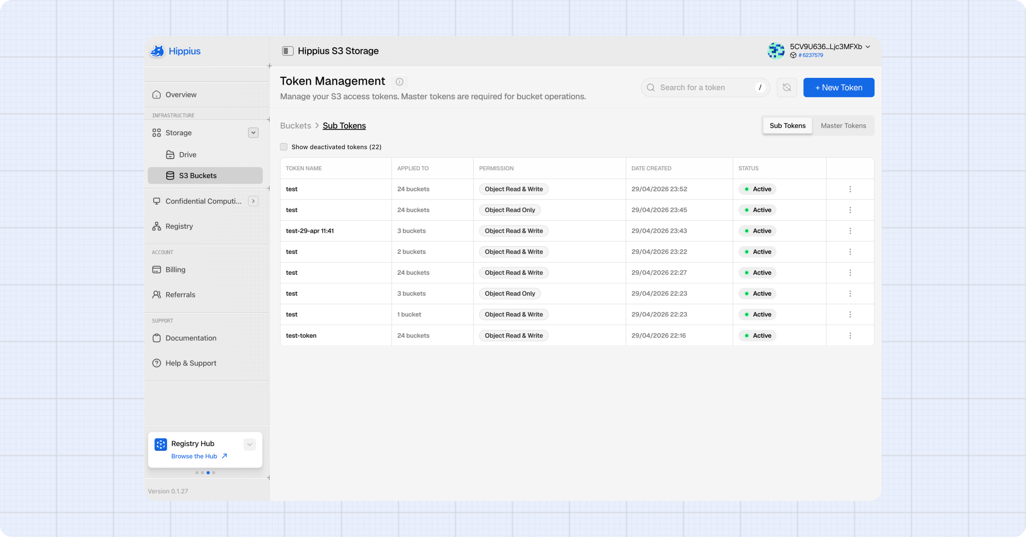Click the Confidential Computing monitor icon
This screenshot has height=537, width=1026.
point(157,201)
